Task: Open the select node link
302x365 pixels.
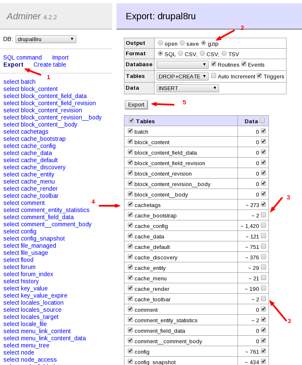Action: point(19,353)
